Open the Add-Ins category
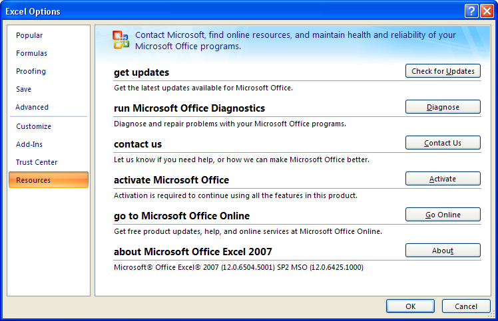This screenshot has height=321, width=498. tap(29, 144)
